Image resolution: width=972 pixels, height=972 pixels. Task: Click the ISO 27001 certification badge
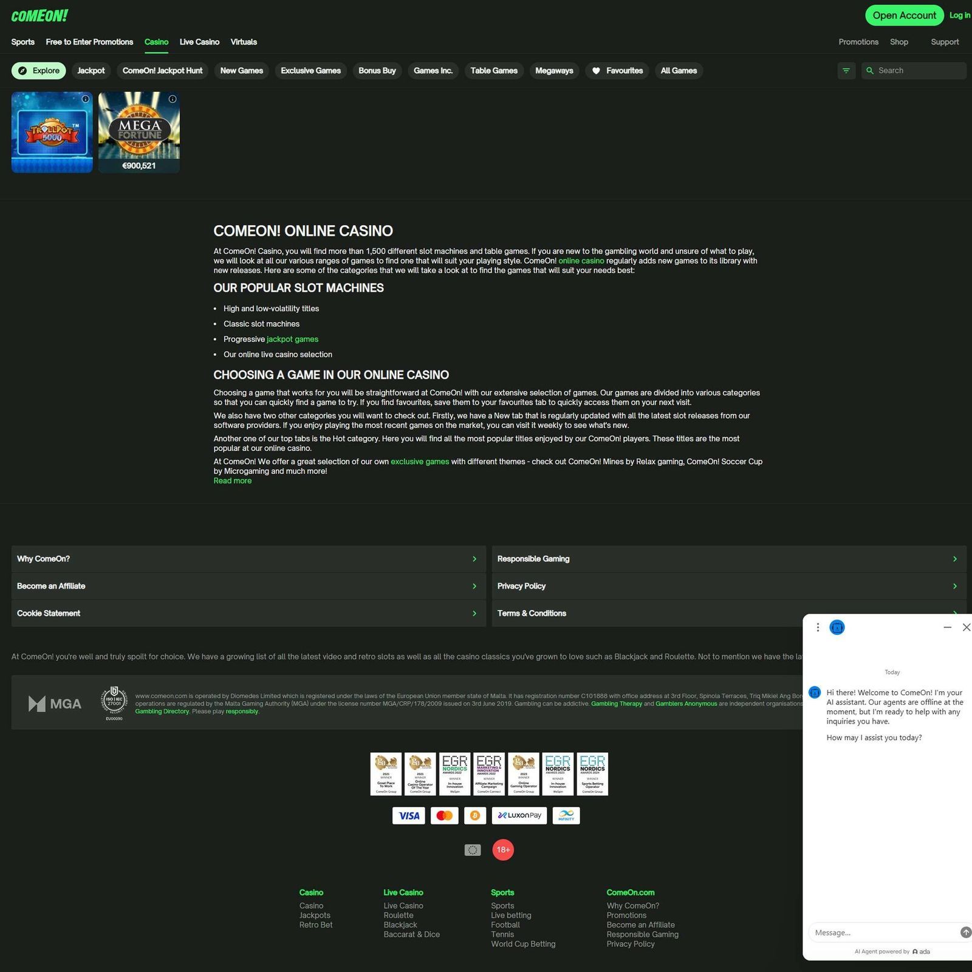click(x=114, y=703)
